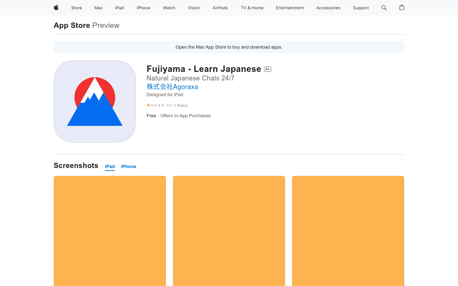Click the Free price label
This screenshot has width=458, height=286.
click(151, 116)
